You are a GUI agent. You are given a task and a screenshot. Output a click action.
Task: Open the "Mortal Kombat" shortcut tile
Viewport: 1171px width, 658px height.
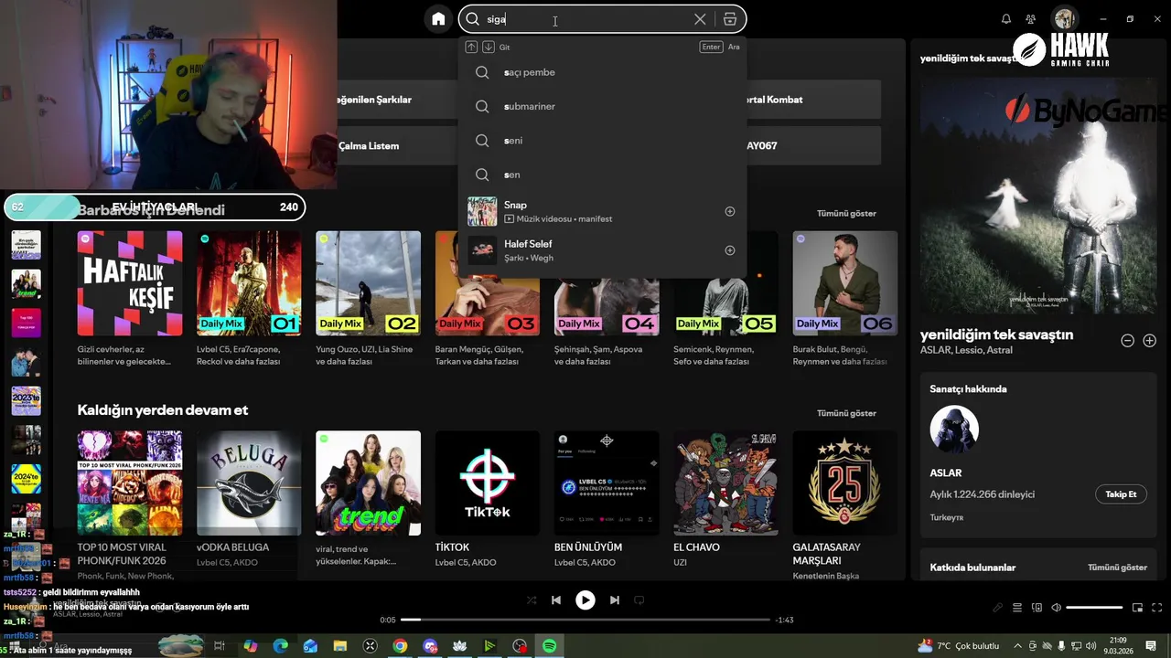[813, 100]
